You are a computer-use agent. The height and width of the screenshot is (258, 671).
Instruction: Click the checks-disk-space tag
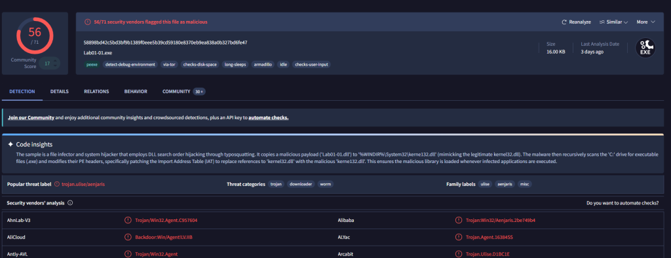point(201,65)
